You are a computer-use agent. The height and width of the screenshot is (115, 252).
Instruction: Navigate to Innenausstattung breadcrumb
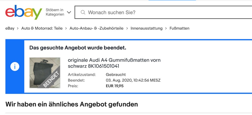coord(146,28)
